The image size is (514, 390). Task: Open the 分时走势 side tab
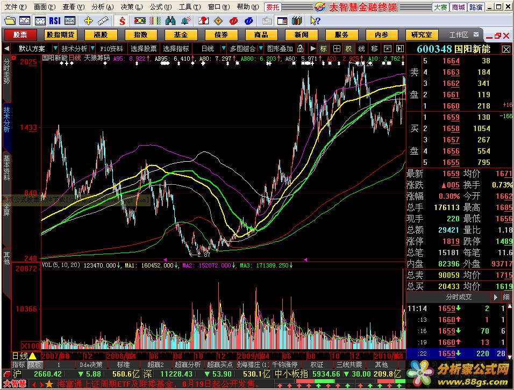pos(6,71)
